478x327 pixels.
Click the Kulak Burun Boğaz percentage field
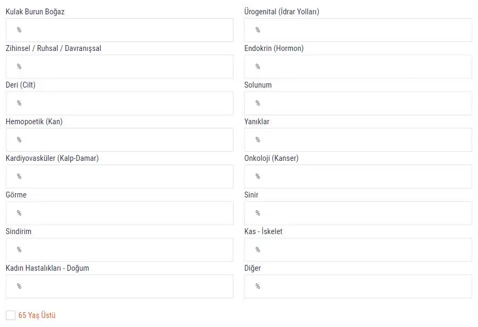point(119,30)
